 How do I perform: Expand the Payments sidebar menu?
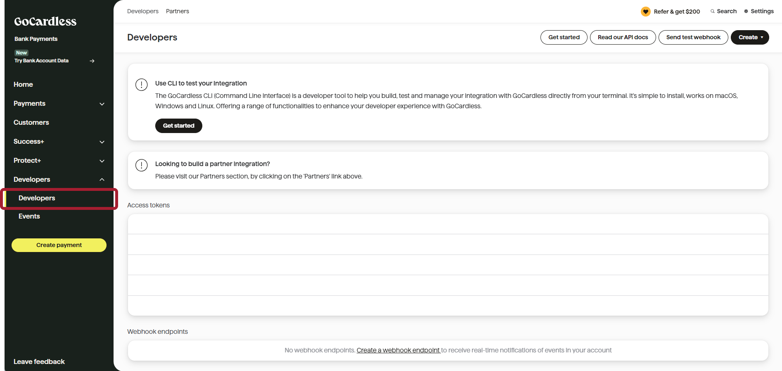click(102, 104)
